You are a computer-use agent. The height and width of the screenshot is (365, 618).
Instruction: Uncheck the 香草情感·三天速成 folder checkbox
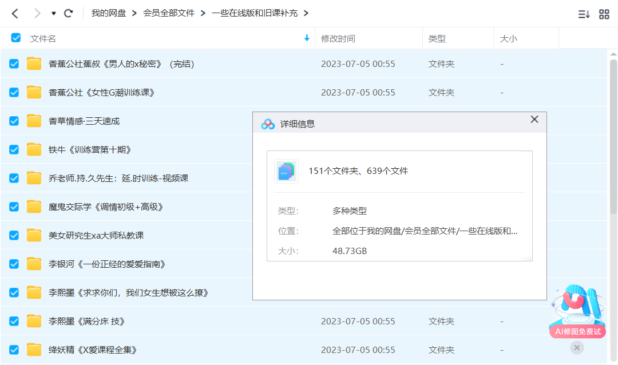pos(14,121)
